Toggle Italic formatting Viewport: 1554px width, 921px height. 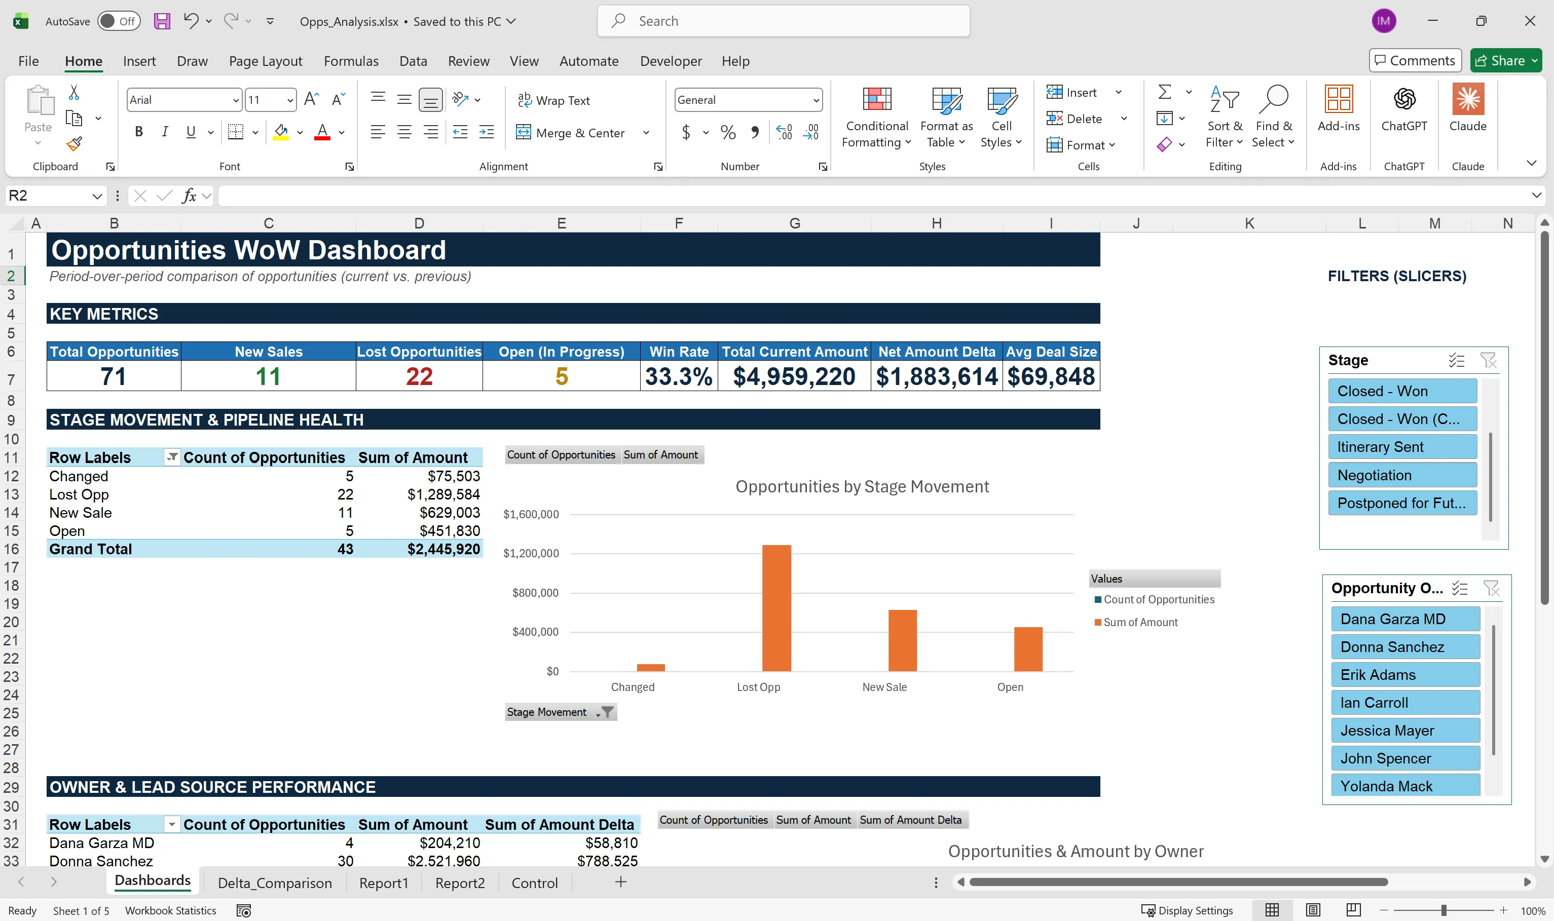point(165,132)
